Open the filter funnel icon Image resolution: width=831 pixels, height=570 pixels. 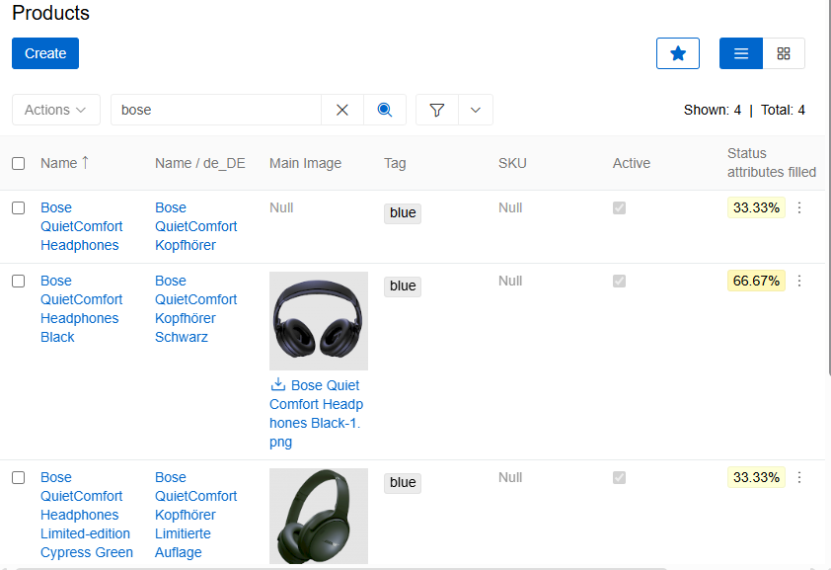(436, 110)
